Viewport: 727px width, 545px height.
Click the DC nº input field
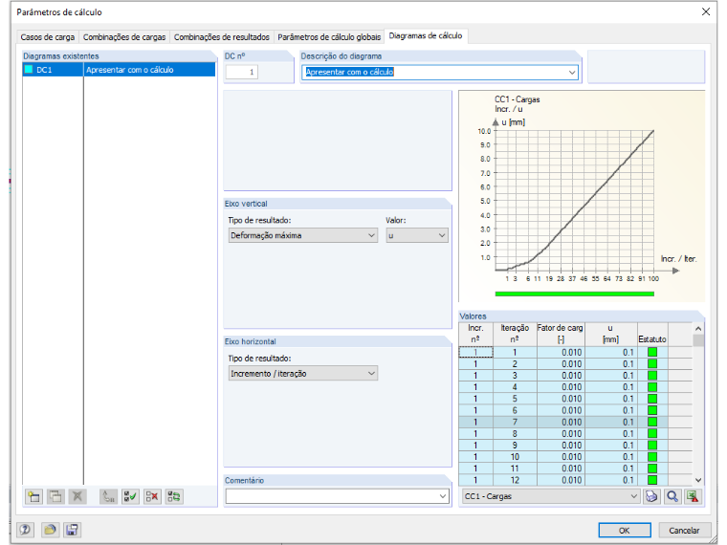click(x=242, y=72)
